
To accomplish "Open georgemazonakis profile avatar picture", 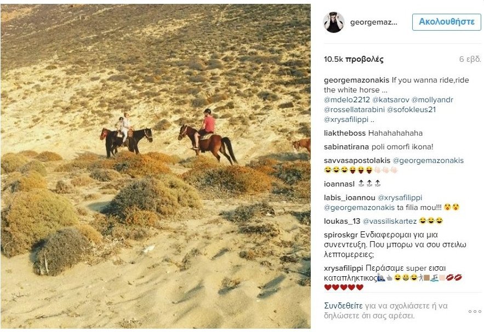I will click(x=334, y=22).
